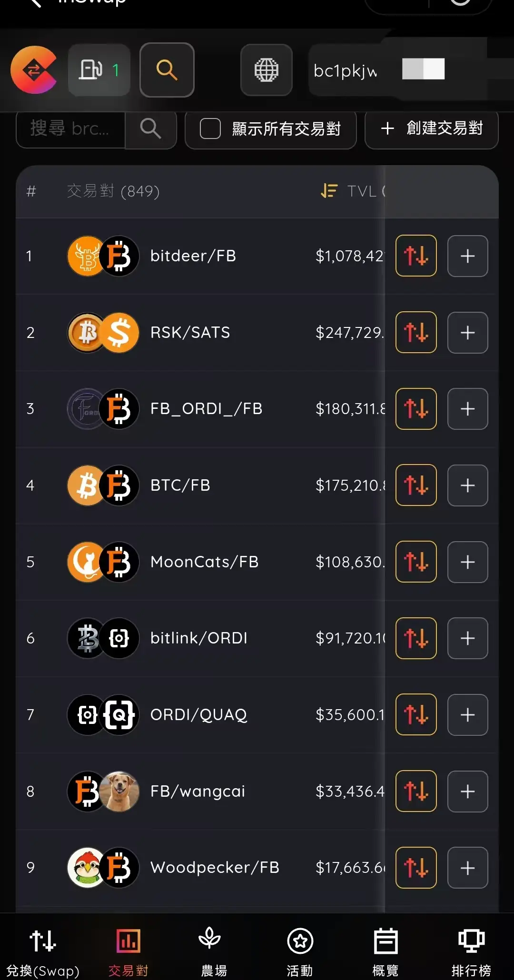The width and height of the screenshot is (514, 980).
Task: Focus the brc search input field
Action: 70,129
